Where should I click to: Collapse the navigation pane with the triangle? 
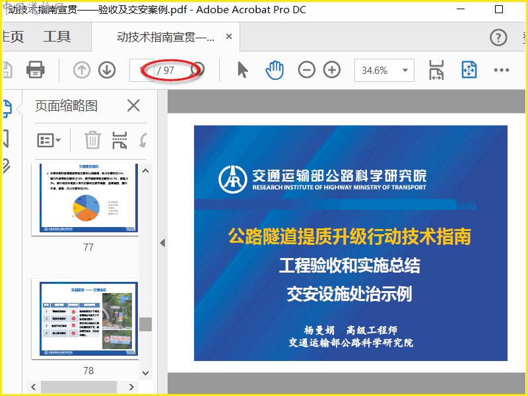(x=162, y=243)
